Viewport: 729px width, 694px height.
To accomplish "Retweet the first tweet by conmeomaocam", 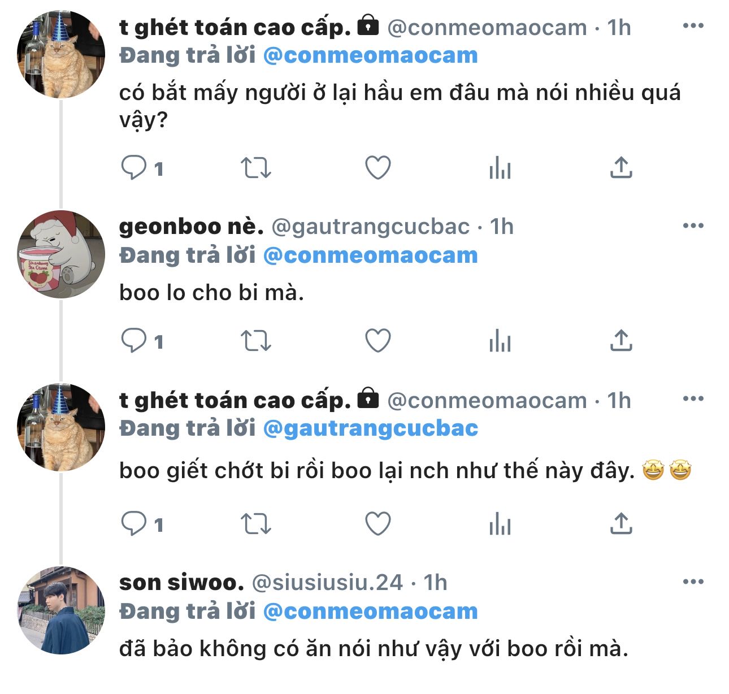I will tap(256, 168).
